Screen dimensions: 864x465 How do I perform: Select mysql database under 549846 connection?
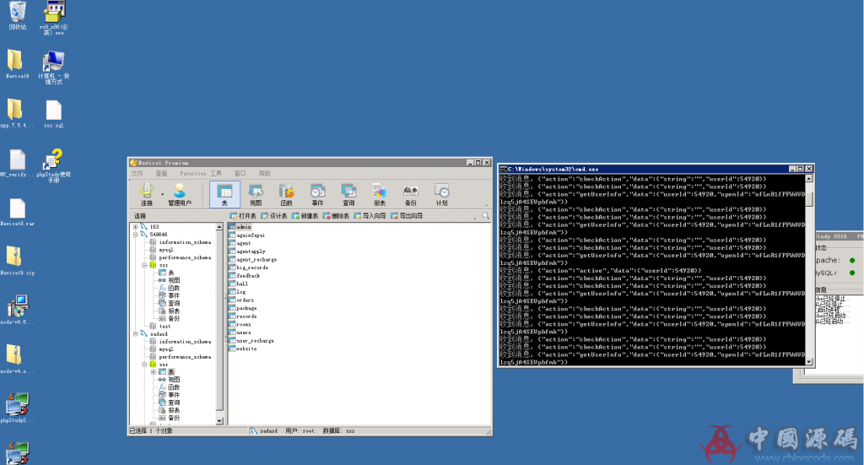(161, 250)
